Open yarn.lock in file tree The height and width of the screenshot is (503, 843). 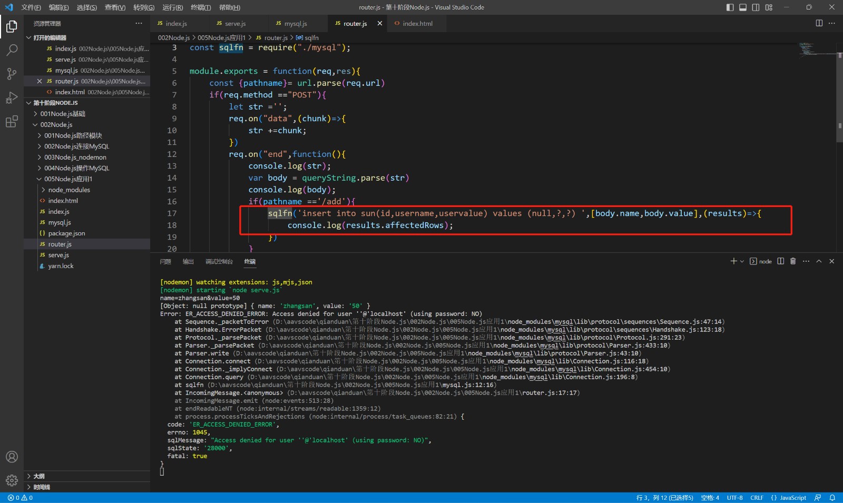coord(87,266)
